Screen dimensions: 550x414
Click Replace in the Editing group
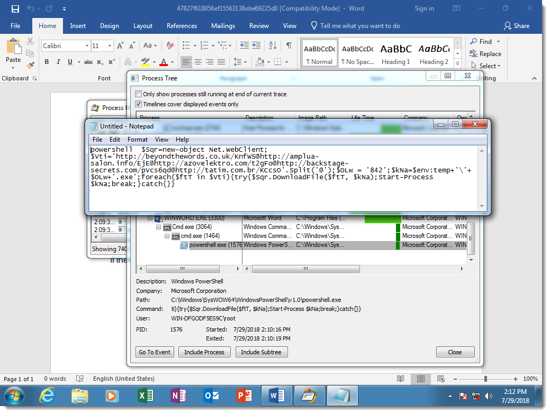tap(485, 53)
